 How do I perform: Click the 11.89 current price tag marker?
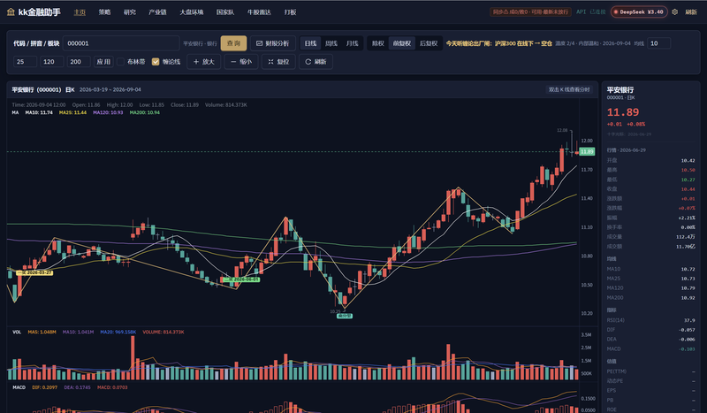click(587, 151)
